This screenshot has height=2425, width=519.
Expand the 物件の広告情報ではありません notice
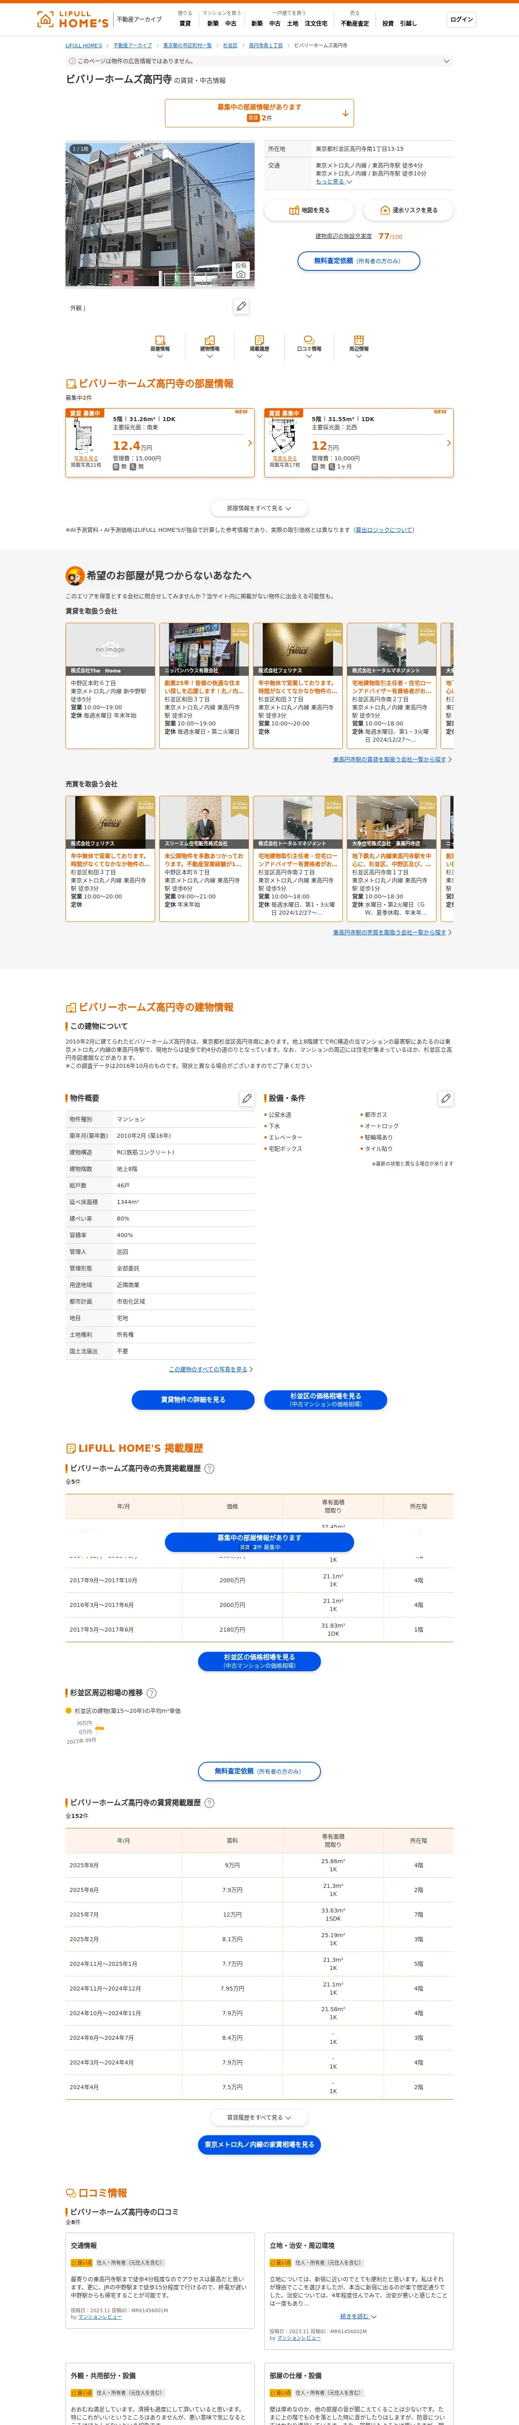259,61
